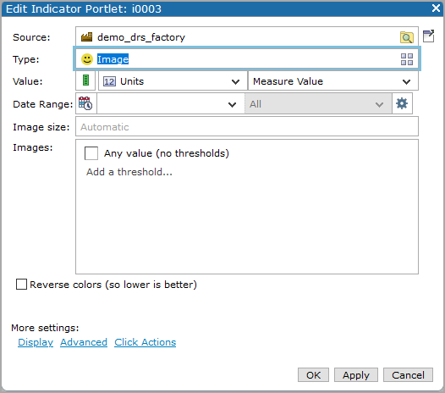The height and width of the screenshot is (393, 445).
Task: Click the calendar clock date range icon
Action: coord(85,103)
